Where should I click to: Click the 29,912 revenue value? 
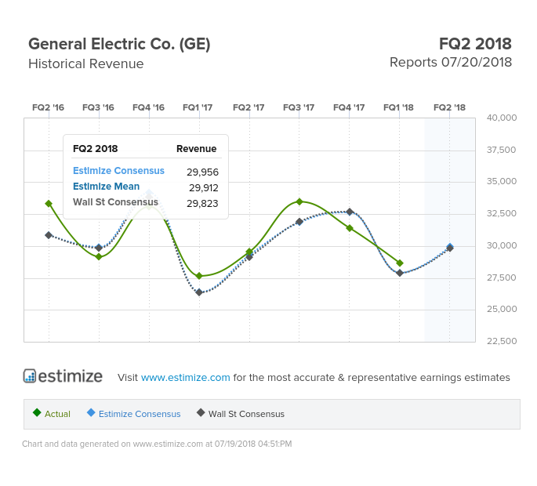[x=204, y=187]
